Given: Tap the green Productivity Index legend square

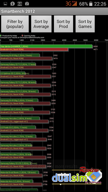Looking at the screenshot, I should (x=1, y=36).
